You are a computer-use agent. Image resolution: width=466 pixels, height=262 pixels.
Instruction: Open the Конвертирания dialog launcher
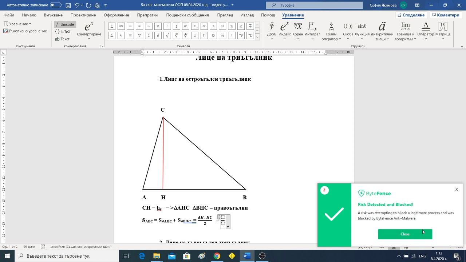pyautogui.click(x=102, y=46)
